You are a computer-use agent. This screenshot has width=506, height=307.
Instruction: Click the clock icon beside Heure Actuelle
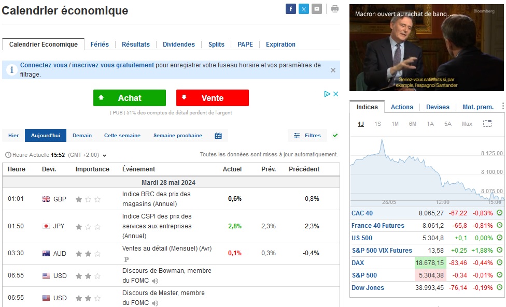coord(8,155)
